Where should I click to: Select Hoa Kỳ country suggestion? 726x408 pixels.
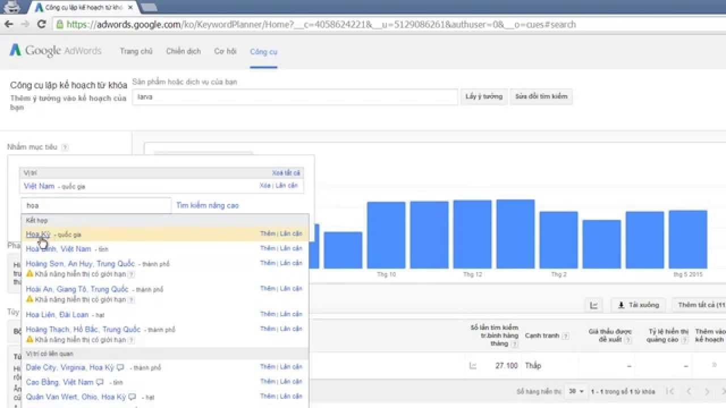point(38,234)
